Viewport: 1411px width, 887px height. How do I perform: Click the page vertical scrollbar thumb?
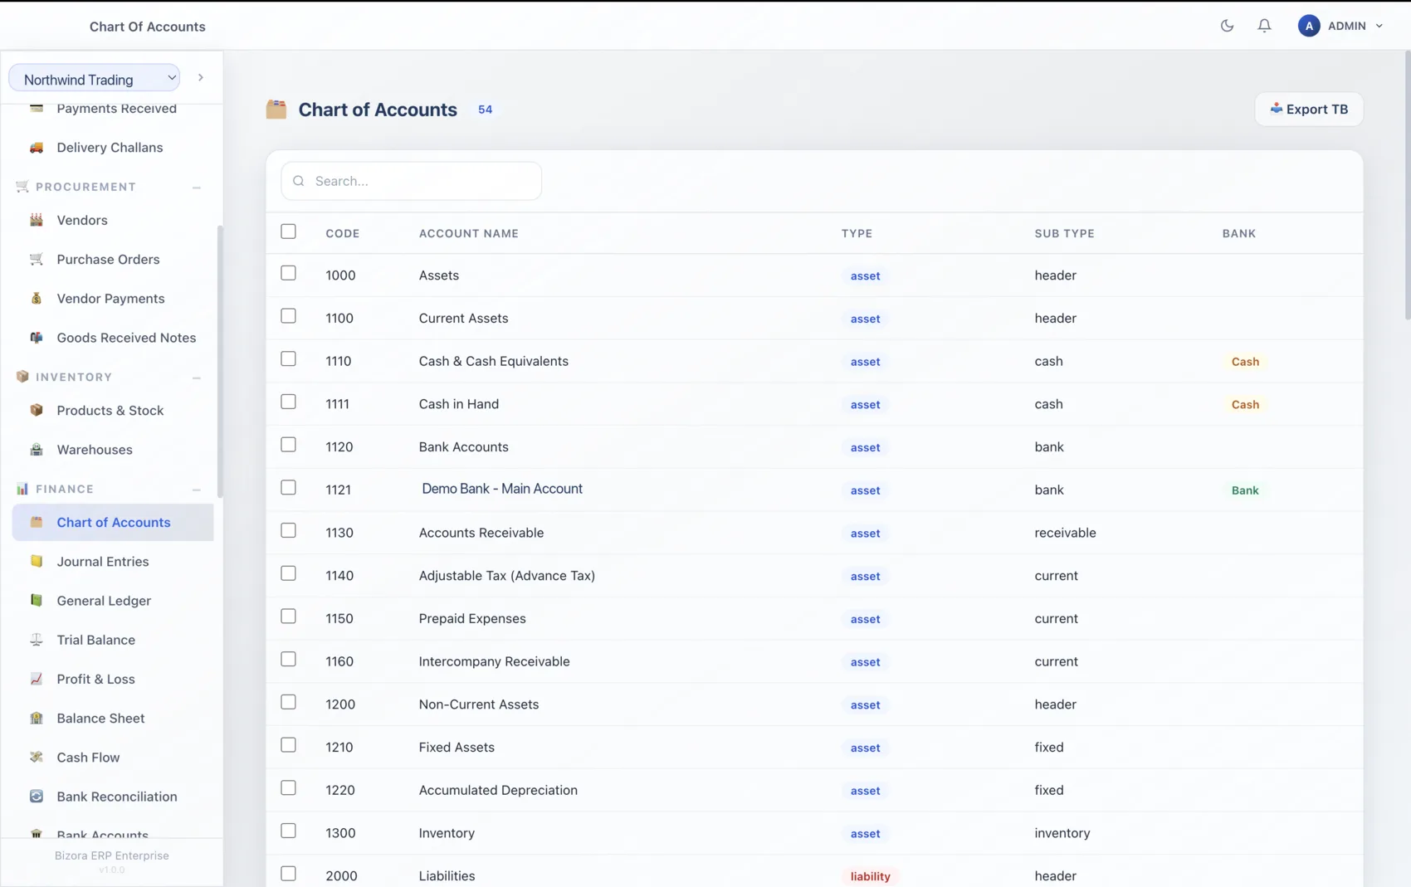1406,184
